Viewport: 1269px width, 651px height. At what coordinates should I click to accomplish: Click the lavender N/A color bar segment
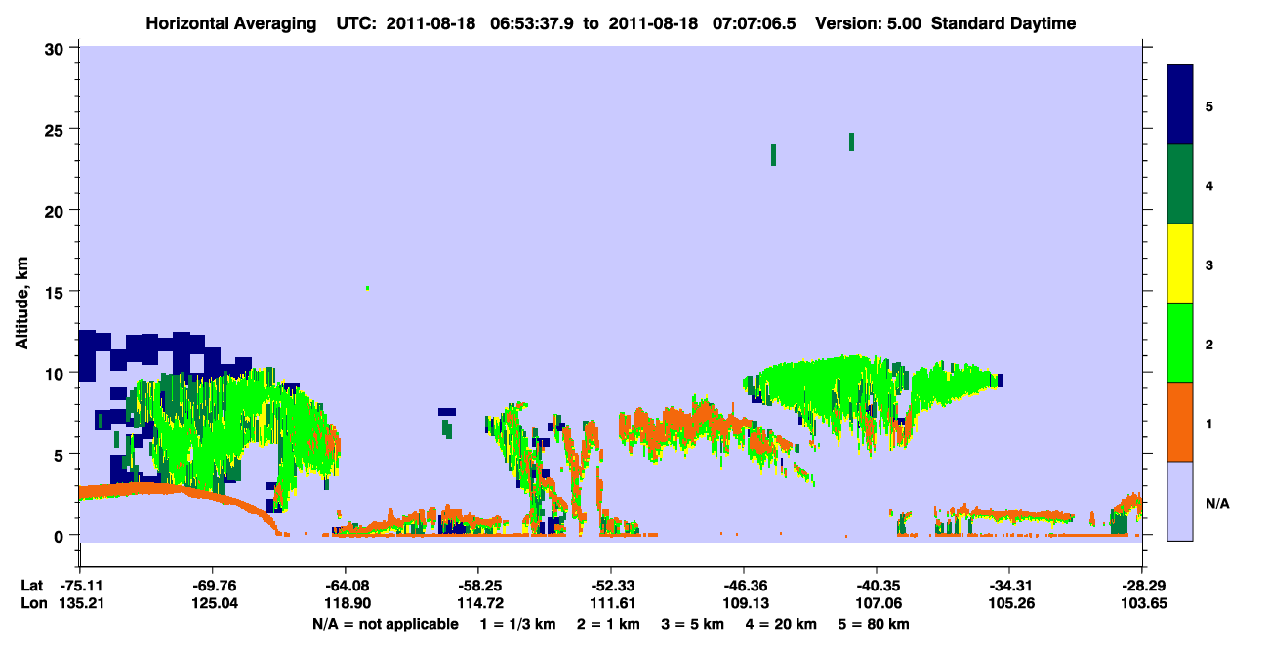click(1180, 501)
